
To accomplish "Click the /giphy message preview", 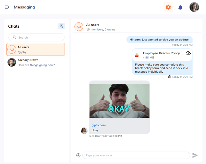I will click(x=22, y=52).
